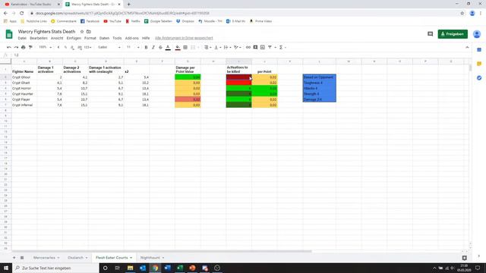The width and height of the screenshot is (486, 273).
Task: Decrease decimal places icon
Action: pos(72,47)
